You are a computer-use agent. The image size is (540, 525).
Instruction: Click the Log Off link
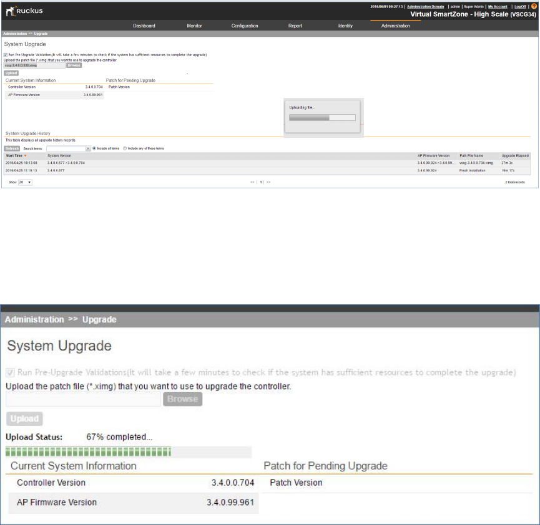click(521, 6)
